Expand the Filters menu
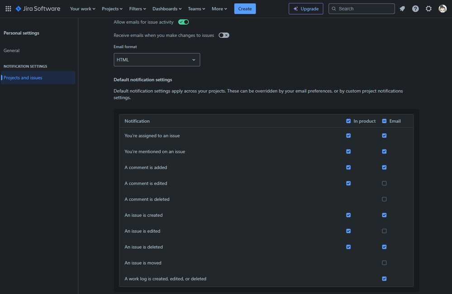Viewport: 452px width, 294px height. 138,9
